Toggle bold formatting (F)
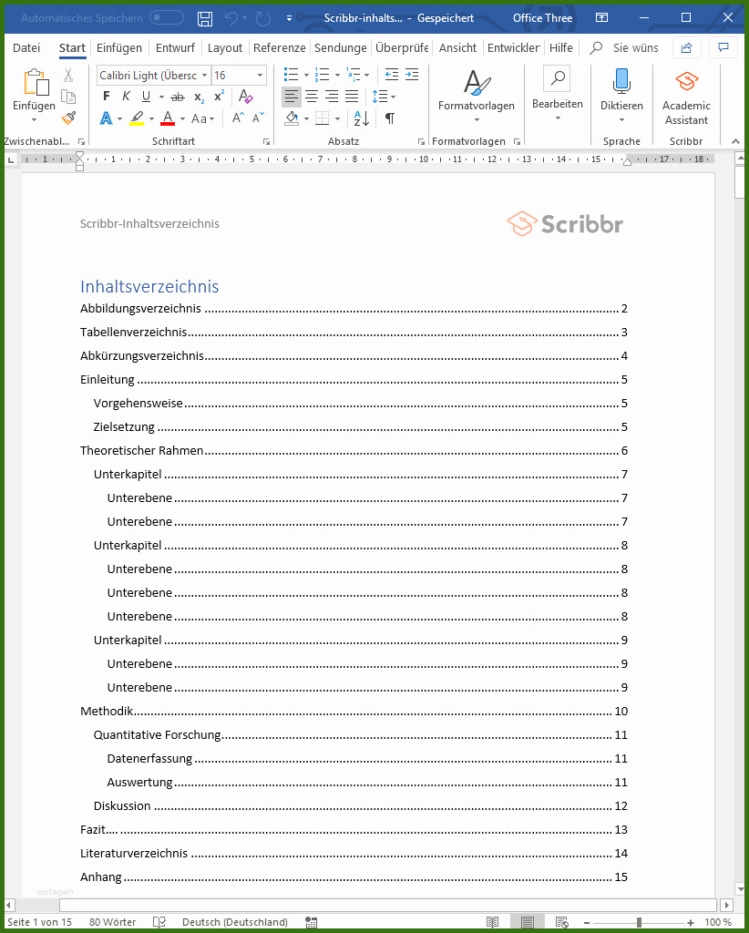The height and width of the screenshot is (933, 749). point(107,97)
